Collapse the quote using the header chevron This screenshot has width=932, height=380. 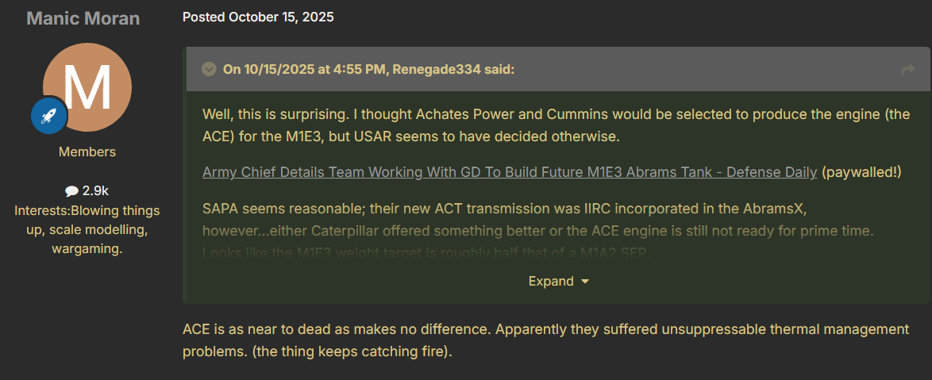click(x=210, y=70)
